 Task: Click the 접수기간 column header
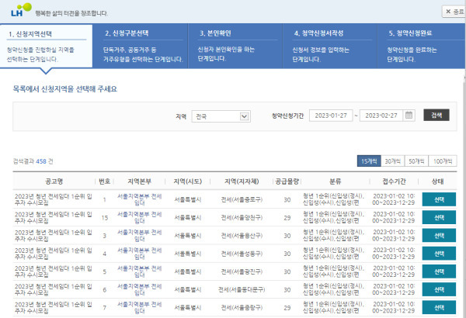click(394, 181)
